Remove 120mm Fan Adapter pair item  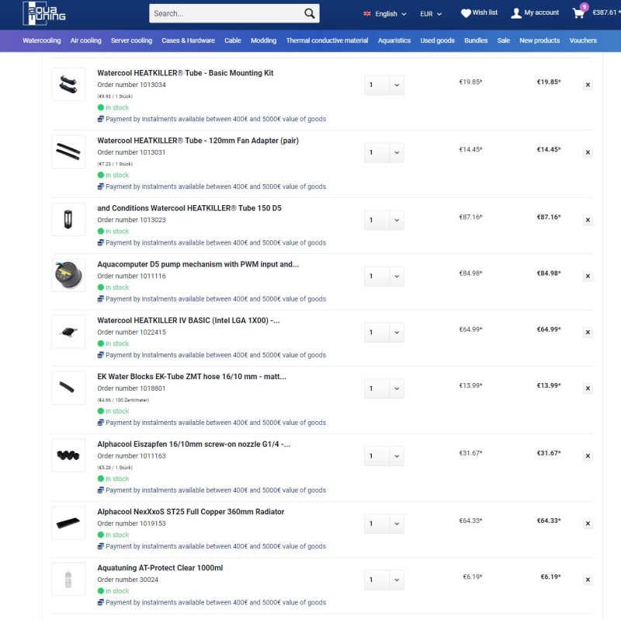pos(588,152)
